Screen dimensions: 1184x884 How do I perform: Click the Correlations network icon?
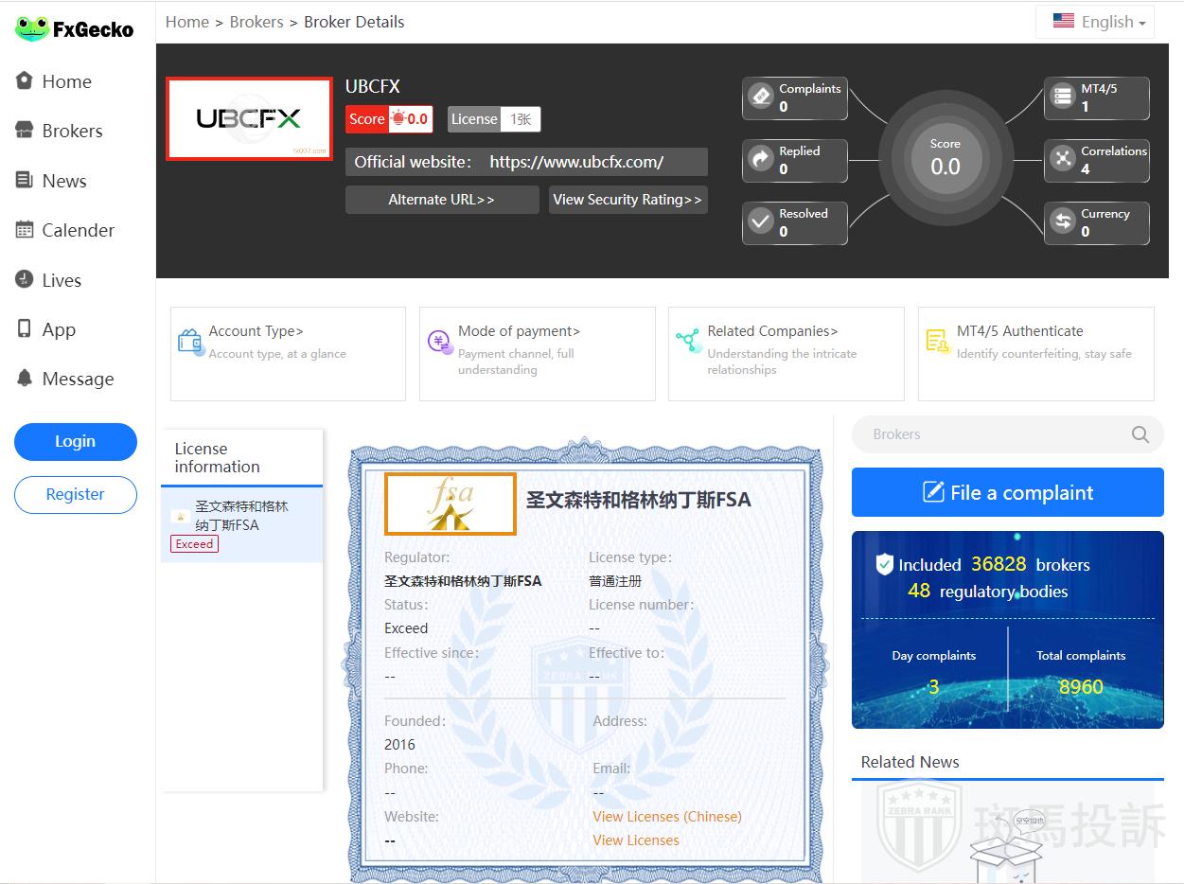coord(1063,159)
